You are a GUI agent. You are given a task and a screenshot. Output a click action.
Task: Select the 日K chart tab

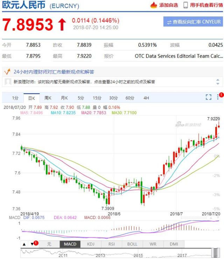31,98
